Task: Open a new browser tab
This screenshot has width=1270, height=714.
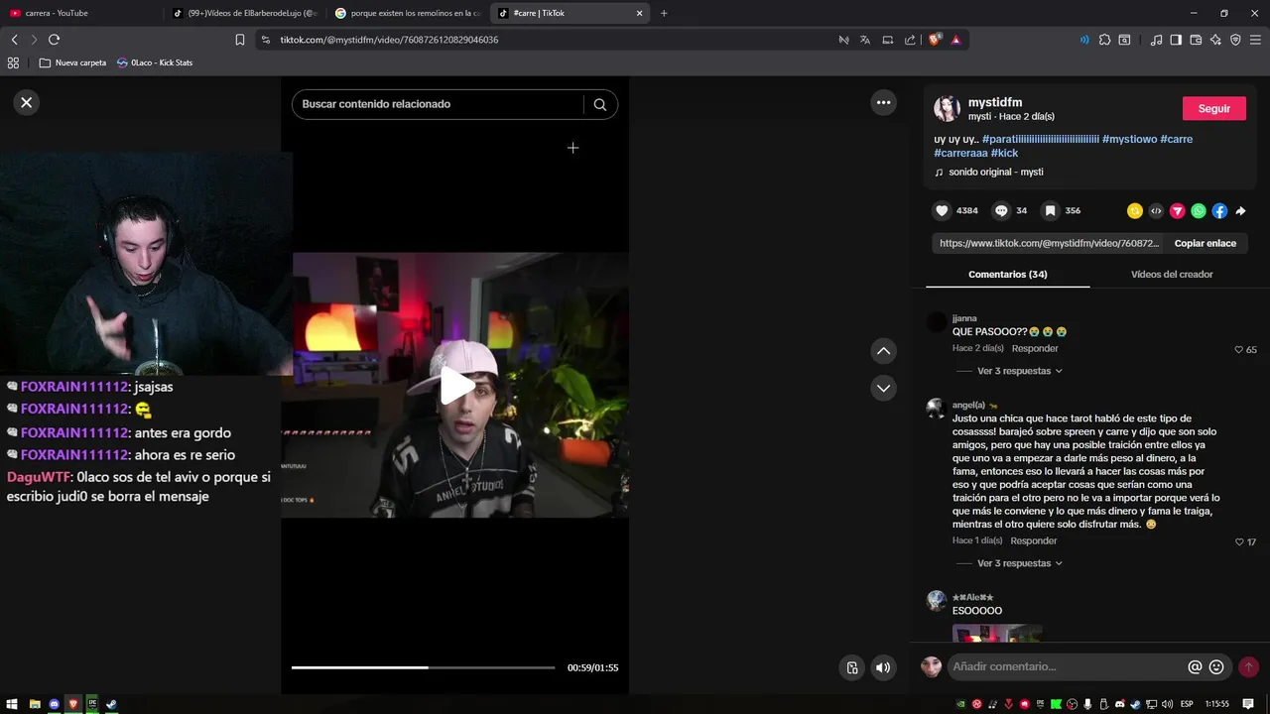Action: point(664,13)
